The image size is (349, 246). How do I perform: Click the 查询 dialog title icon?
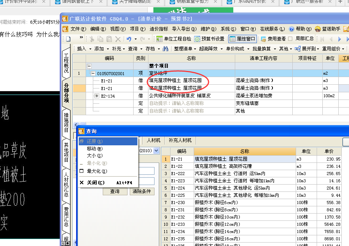(x=81, y=131)
